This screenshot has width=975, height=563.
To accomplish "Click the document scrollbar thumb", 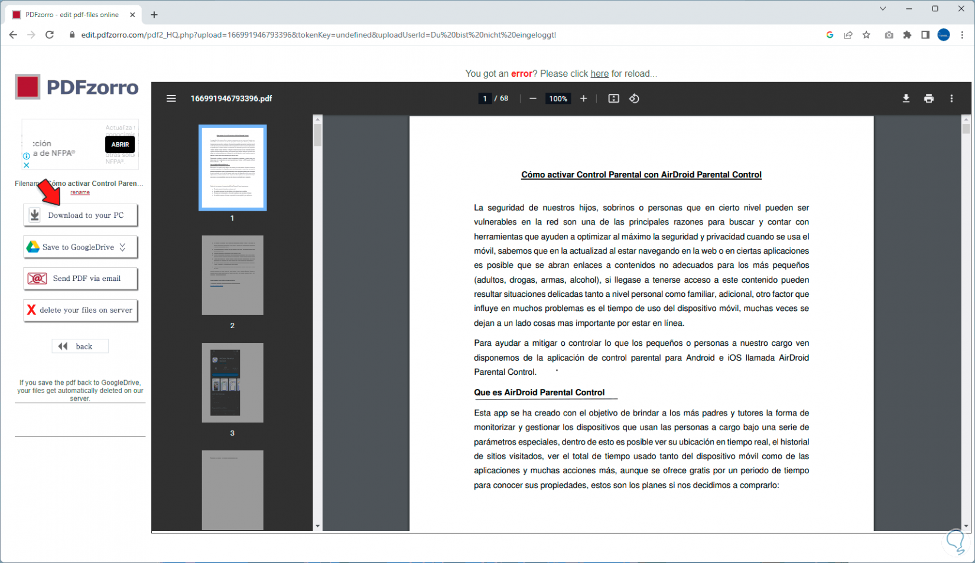I will coord(966,128).
